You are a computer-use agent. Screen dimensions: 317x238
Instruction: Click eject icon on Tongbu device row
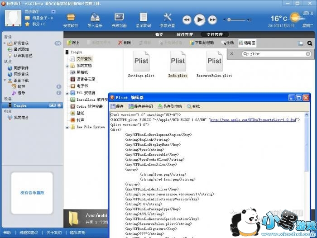(59, 105)
